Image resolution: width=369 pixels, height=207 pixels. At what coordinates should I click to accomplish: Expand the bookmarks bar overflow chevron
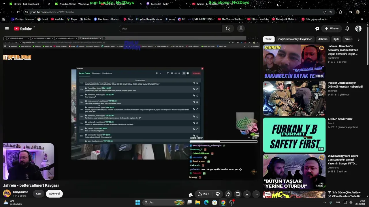tap(362, 19)
